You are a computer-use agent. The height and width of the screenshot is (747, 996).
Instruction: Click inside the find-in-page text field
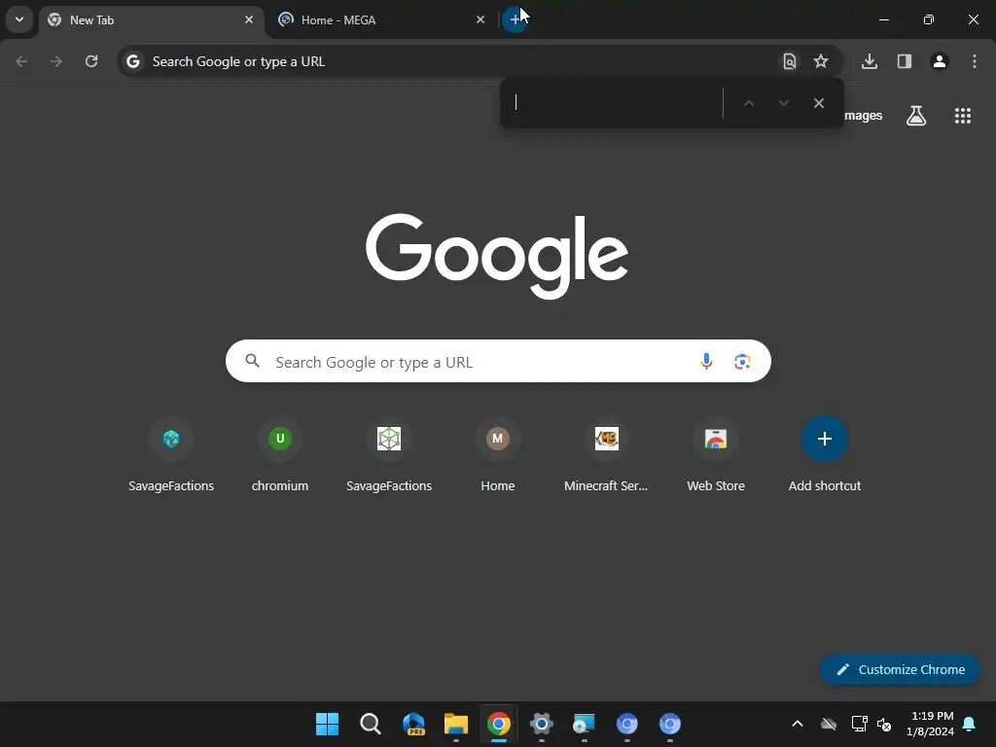(x=615, y=103)
